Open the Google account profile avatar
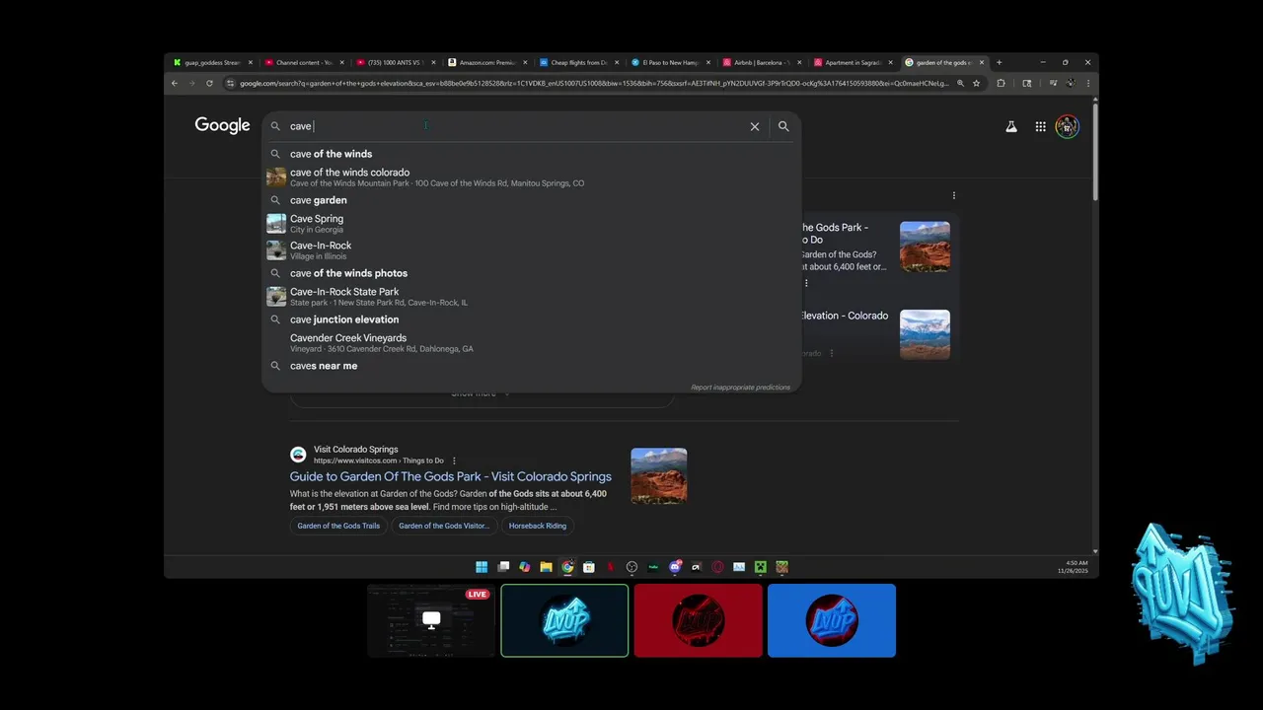This screenshot has width=1263, height=710. 1067,126
